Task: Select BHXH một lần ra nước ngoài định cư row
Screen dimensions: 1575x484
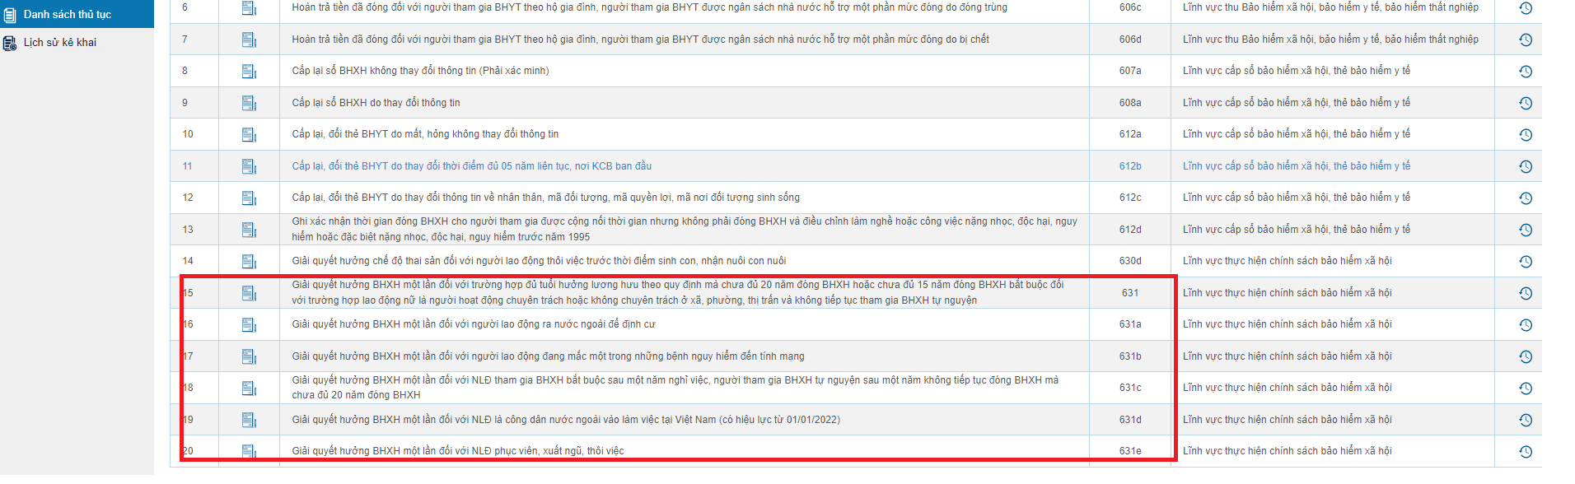Action: point(473,324)
